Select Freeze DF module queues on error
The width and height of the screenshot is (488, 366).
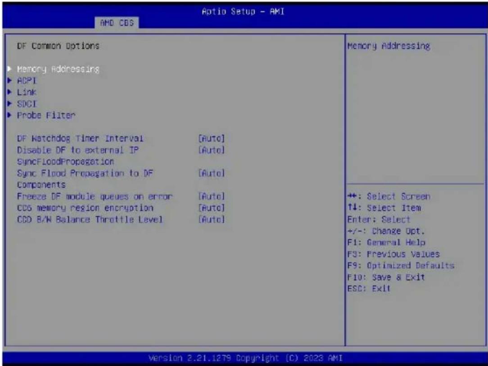coord(95,197)
